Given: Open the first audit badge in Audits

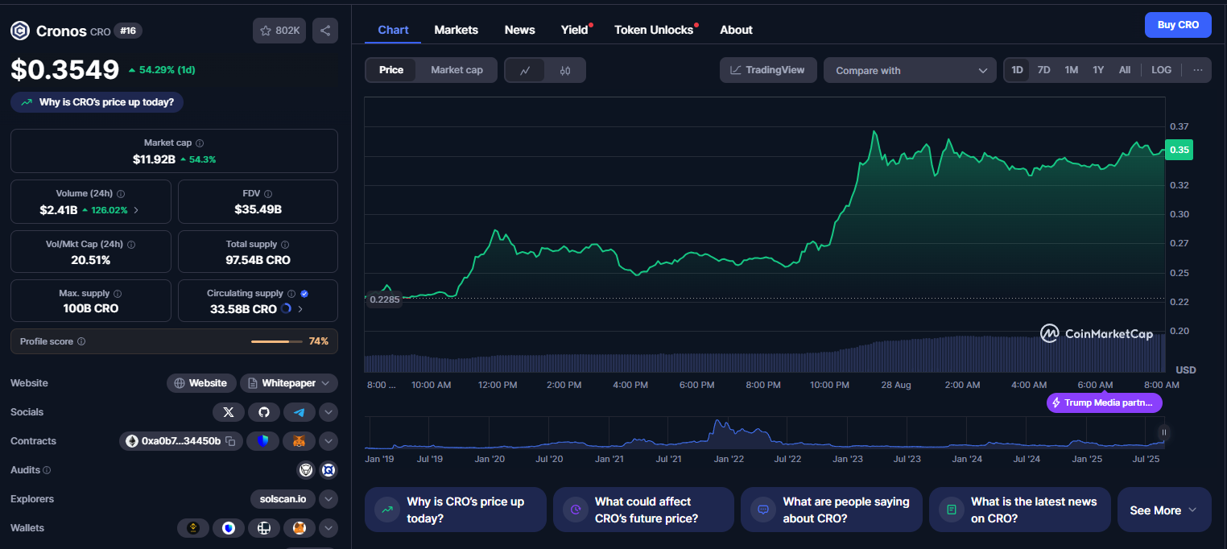Looking at the screenshot, I should click(306, 470).
